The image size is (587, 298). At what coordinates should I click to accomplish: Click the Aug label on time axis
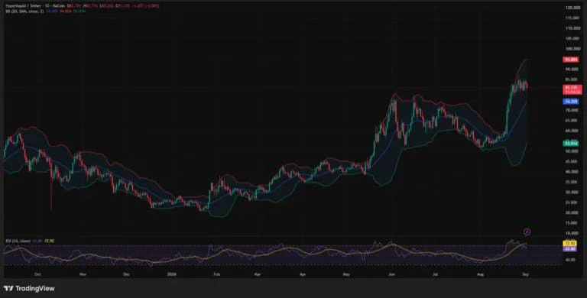pos(481,274)
